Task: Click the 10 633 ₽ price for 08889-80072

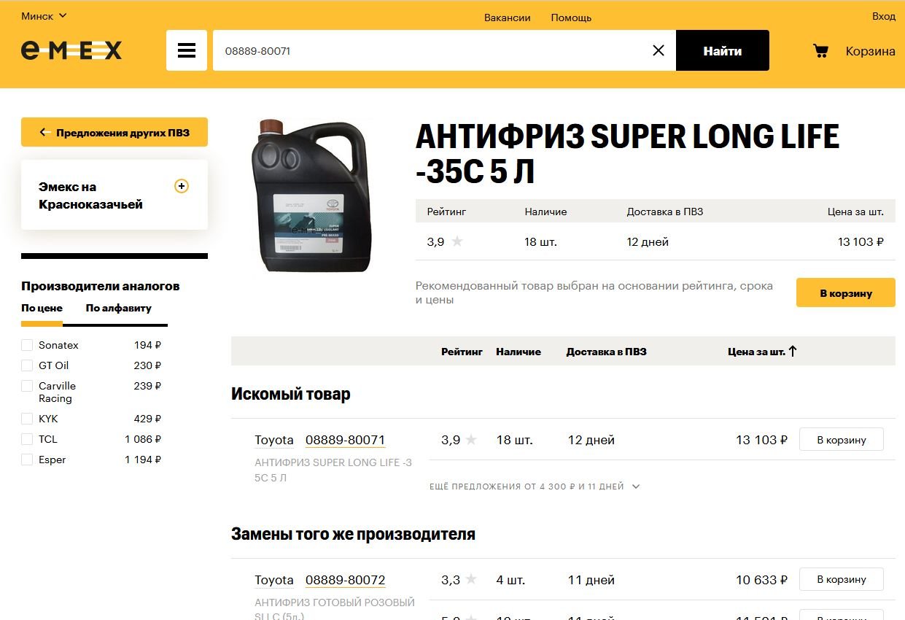Action: point(761,580)
